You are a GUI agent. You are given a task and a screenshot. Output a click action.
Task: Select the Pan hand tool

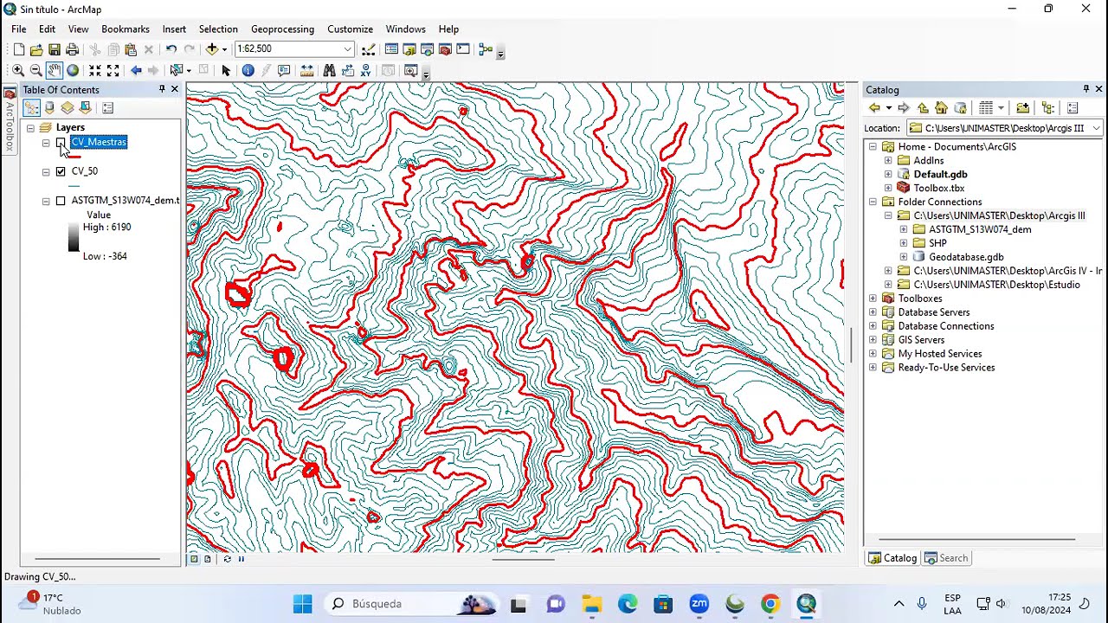point(55,70)
